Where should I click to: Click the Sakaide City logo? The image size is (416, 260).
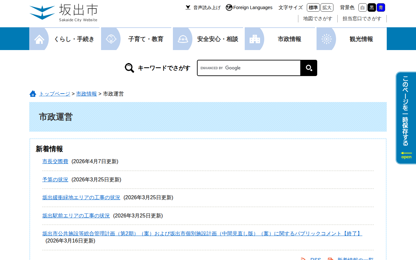pyautogui.click(x=63, y=13)
